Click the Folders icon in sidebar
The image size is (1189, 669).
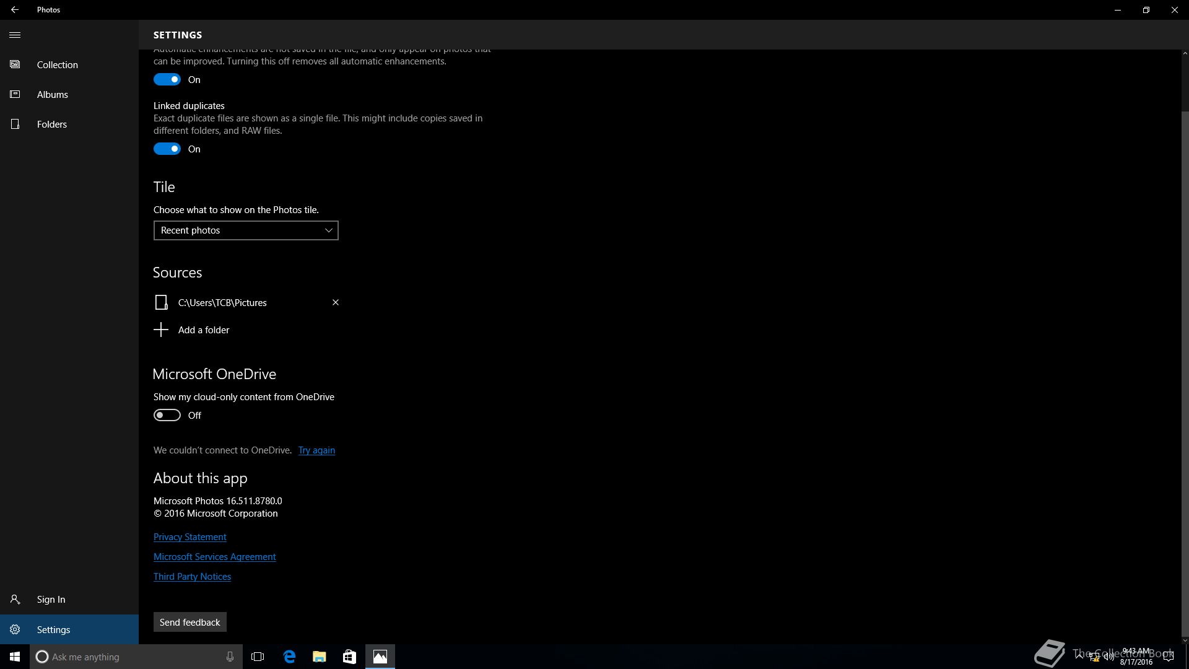[x=15, y=124]
